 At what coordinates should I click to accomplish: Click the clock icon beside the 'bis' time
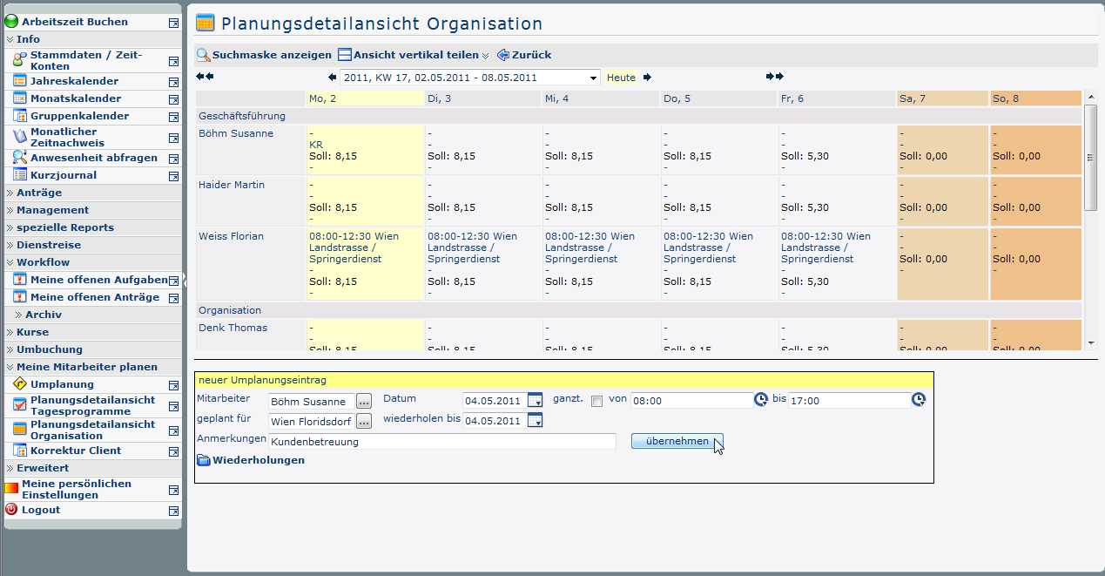(x=919, y=399)
